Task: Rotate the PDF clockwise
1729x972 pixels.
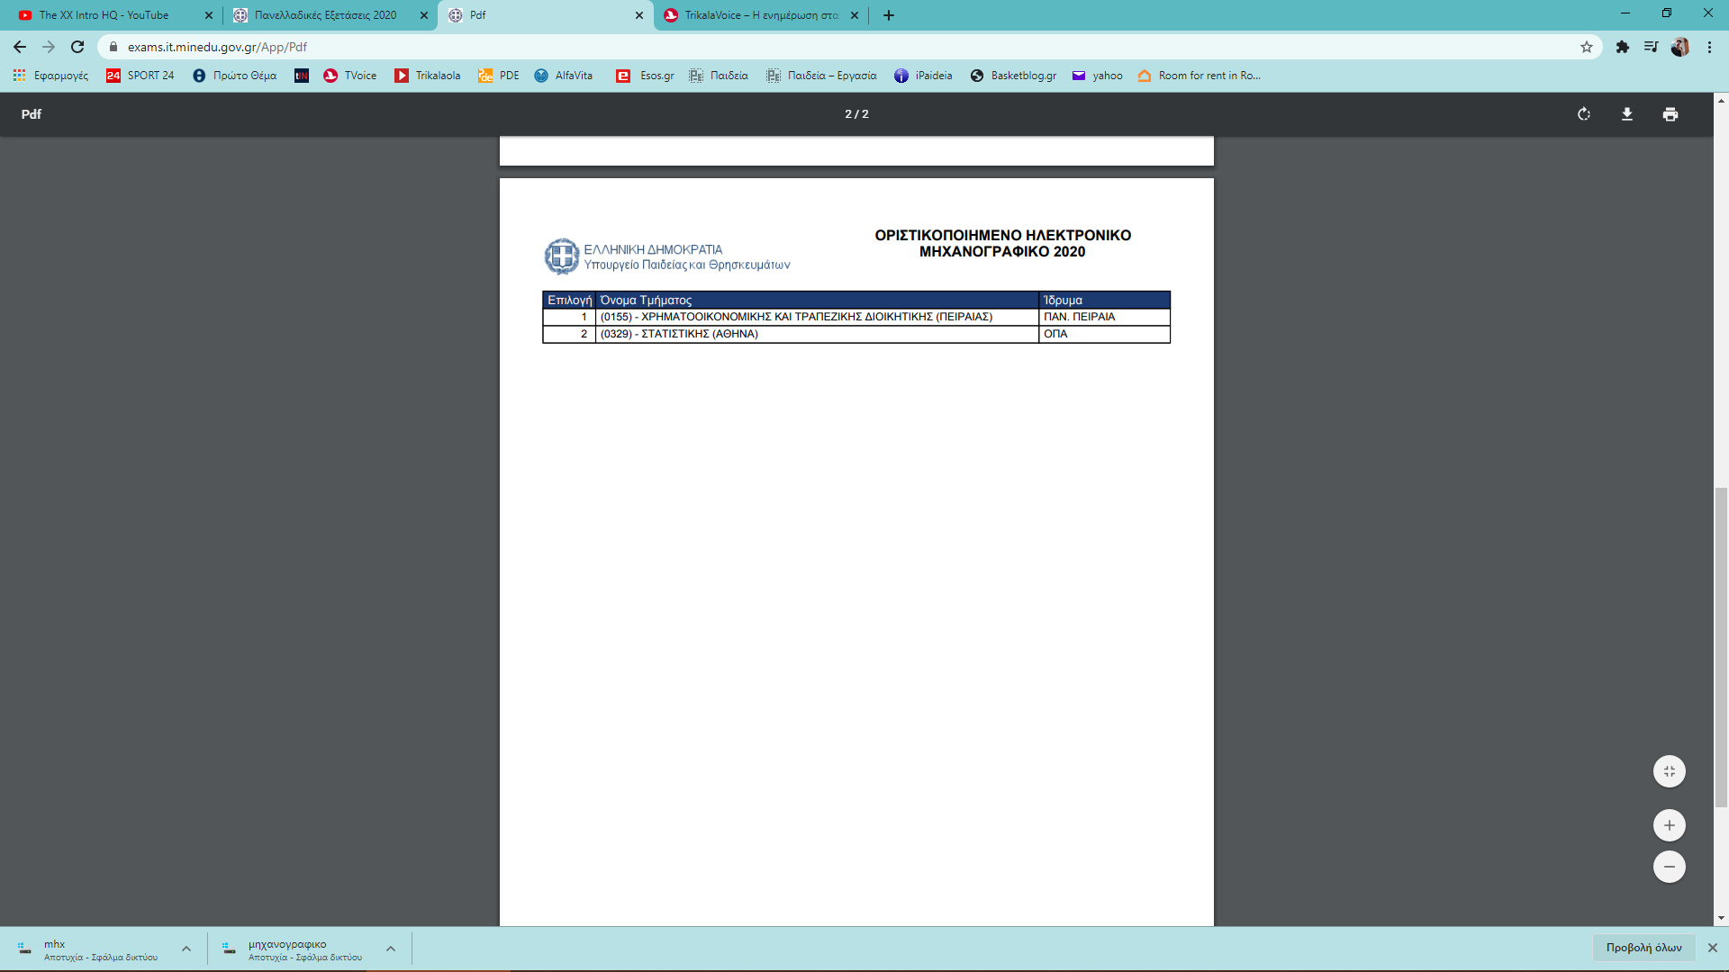Action: pyautogui.click(x=1584, y=114)
